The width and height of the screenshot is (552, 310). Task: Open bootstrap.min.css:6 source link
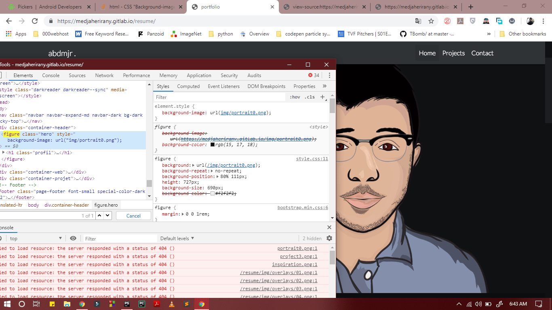click(303, 207)
